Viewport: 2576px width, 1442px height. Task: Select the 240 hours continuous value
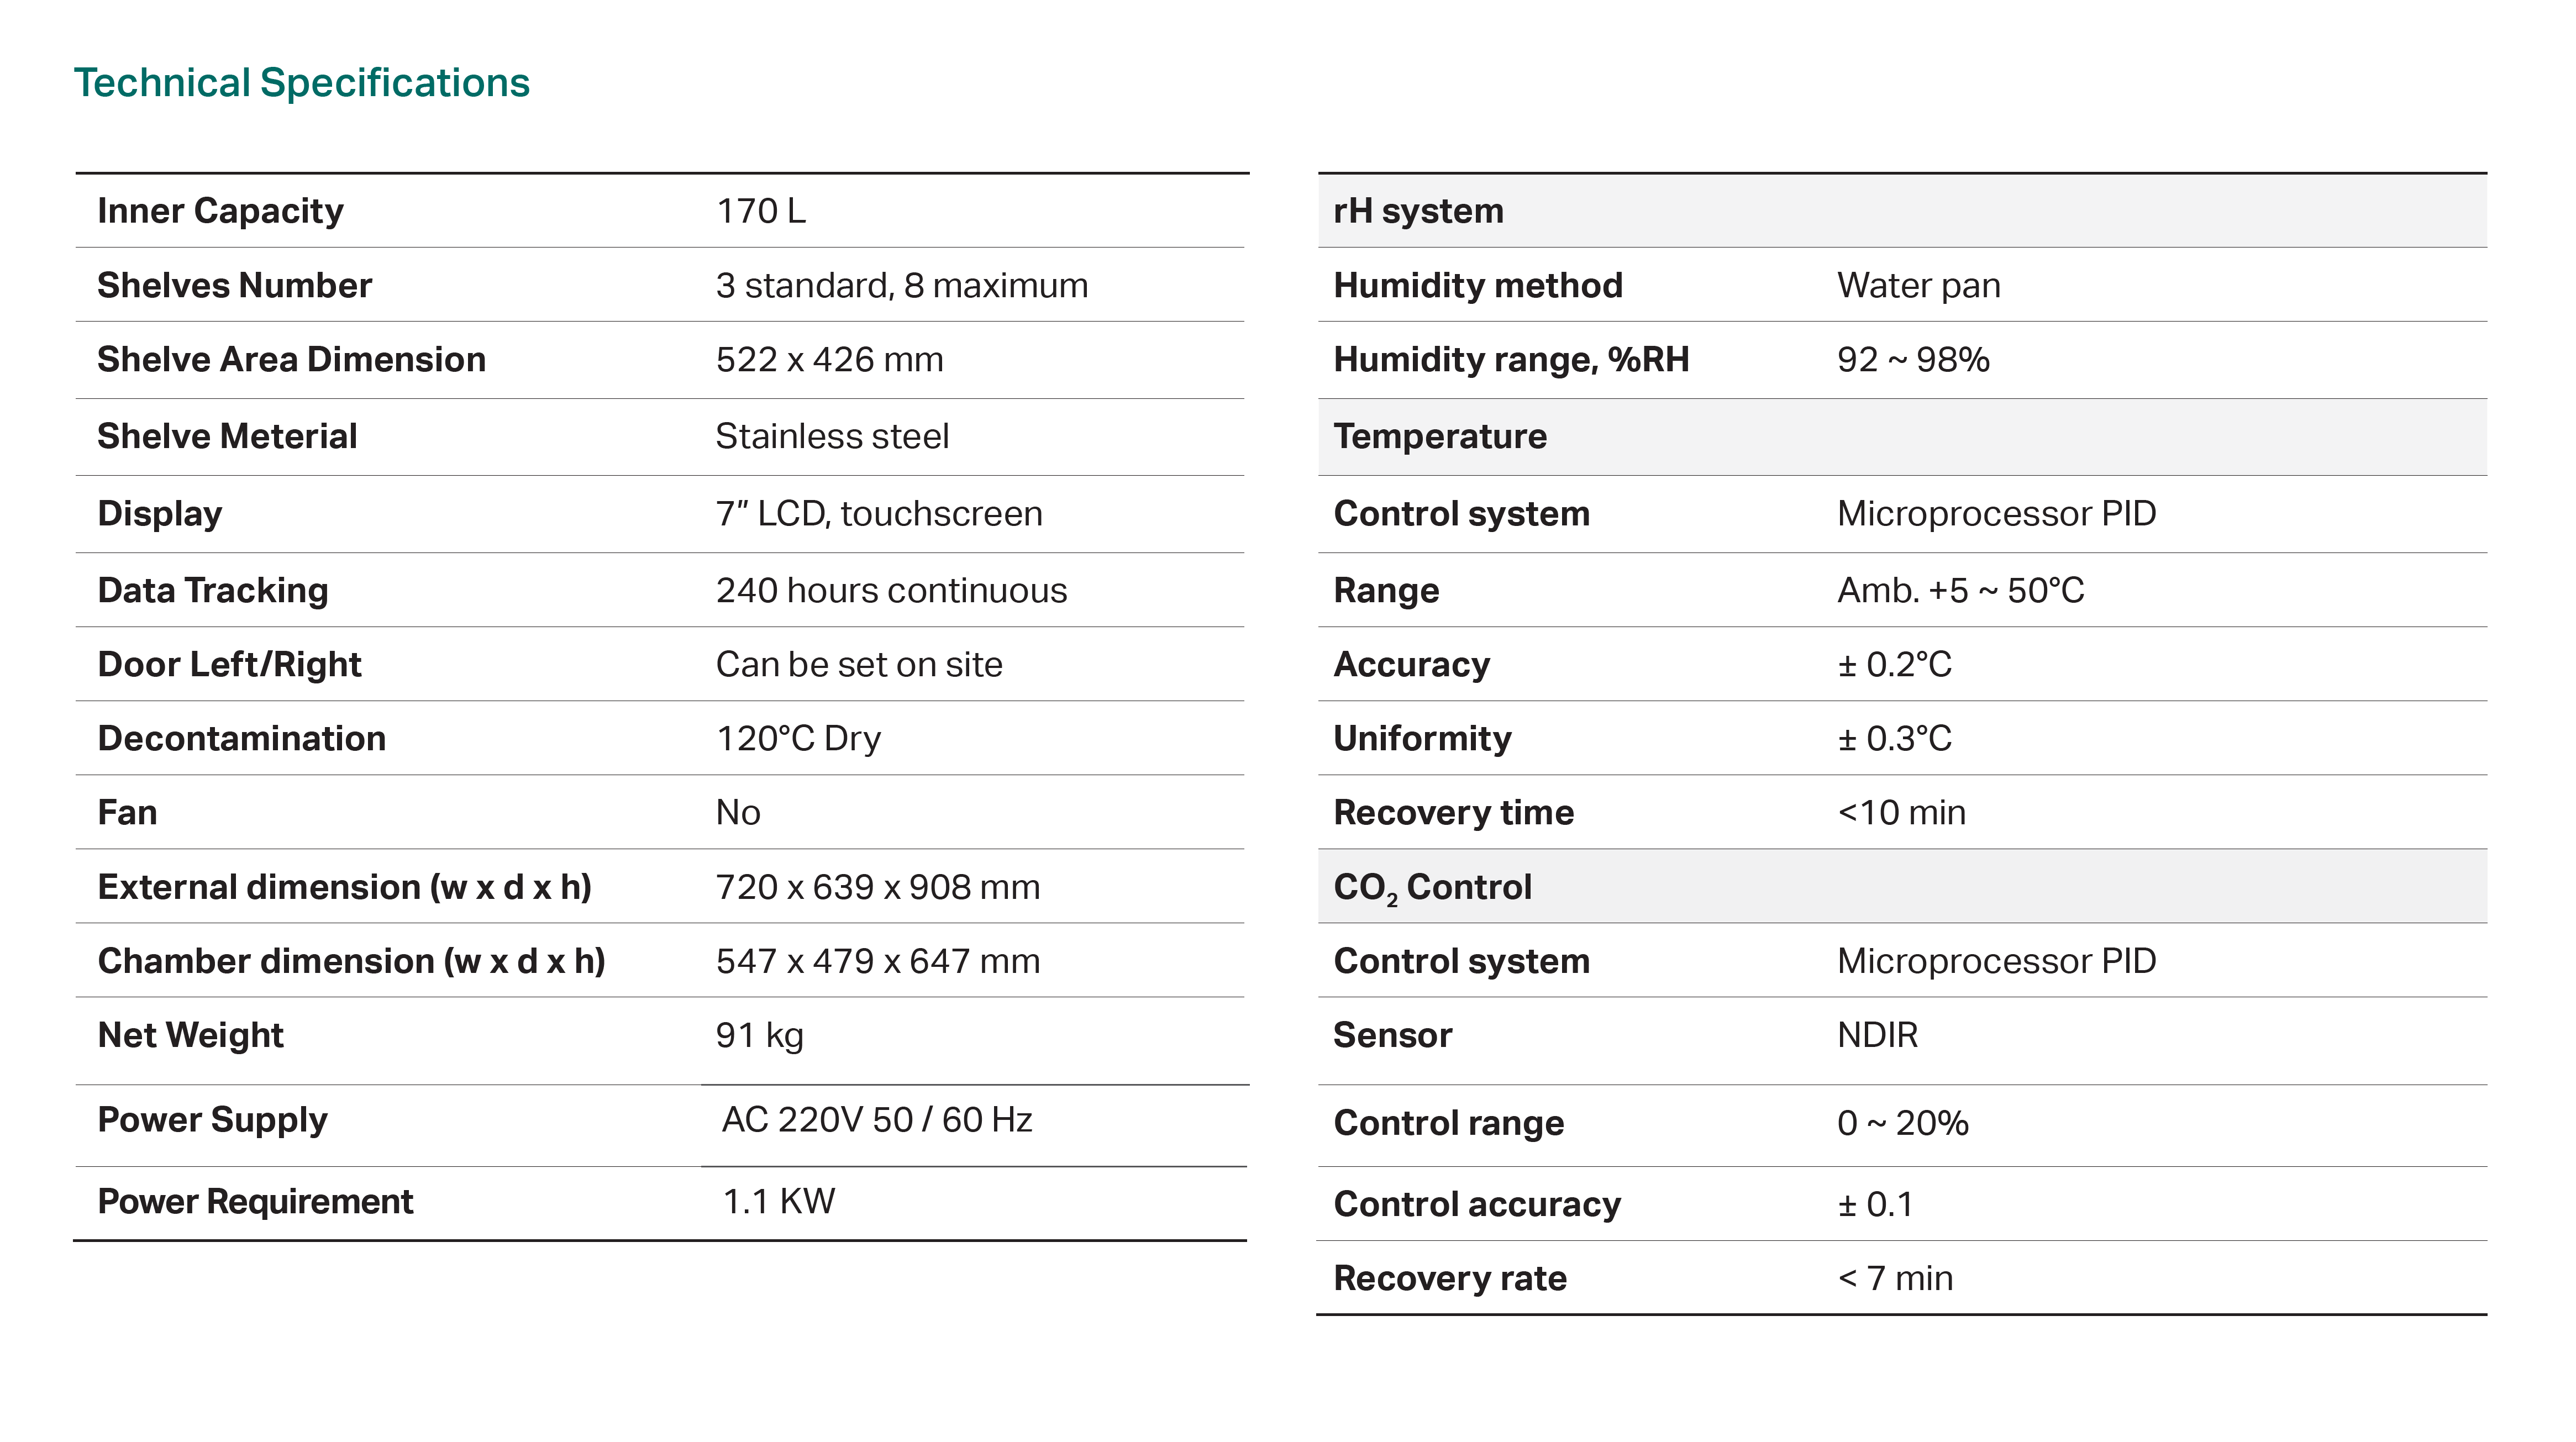click(891, 591)
